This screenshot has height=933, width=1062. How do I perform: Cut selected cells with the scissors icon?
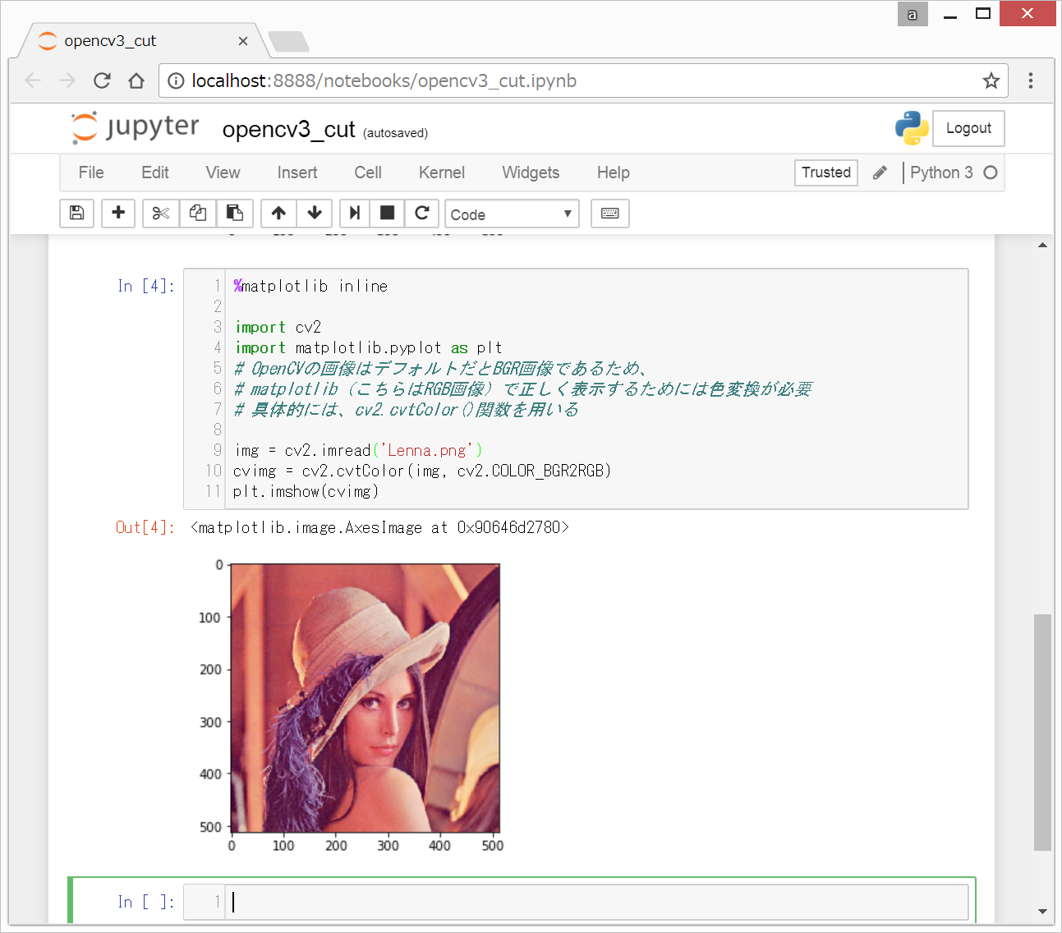[161, 214]
